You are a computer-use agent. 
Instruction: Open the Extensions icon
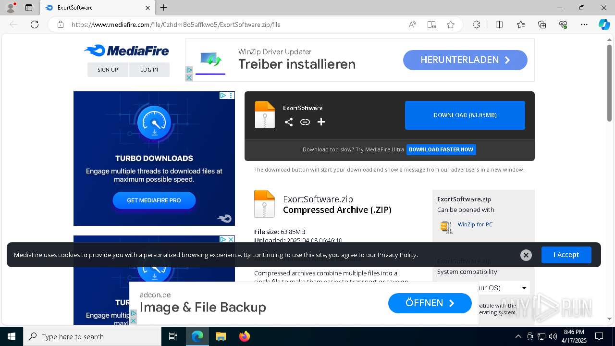476,25
